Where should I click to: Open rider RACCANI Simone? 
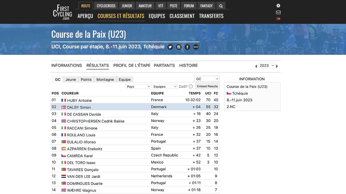(82, 128)
